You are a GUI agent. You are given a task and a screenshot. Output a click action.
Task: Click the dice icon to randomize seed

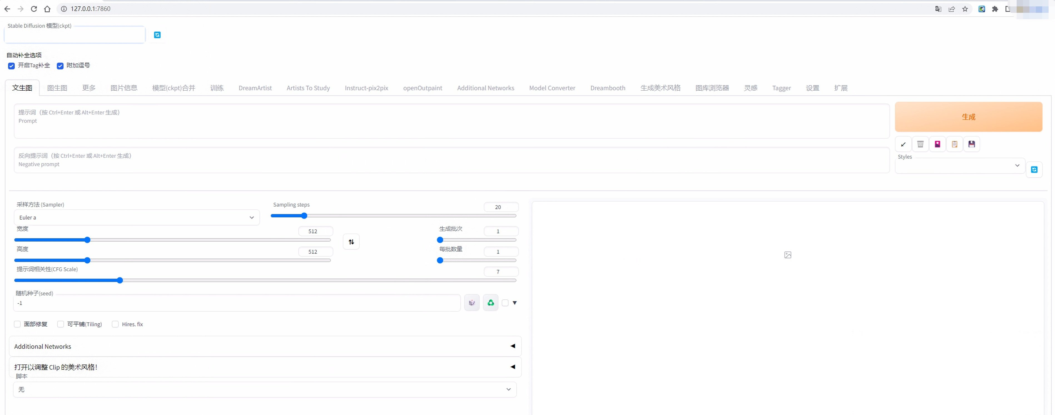click(x=472, y=303)
